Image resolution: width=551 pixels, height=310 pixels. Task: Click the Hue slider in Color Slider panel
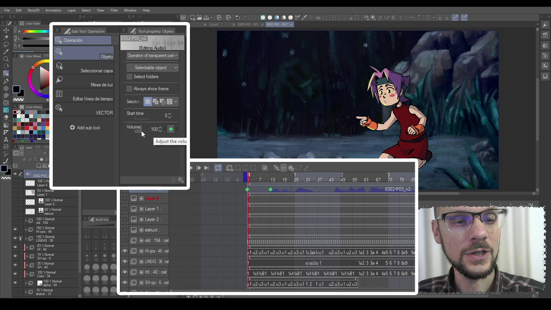tap(36, 32)
